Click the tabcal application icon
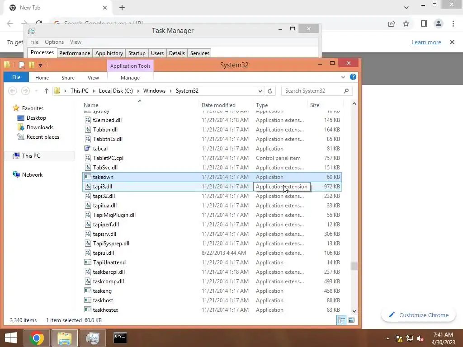Image resolution: width=463 pixels, height=347 pixels. [x=87, y=148]
